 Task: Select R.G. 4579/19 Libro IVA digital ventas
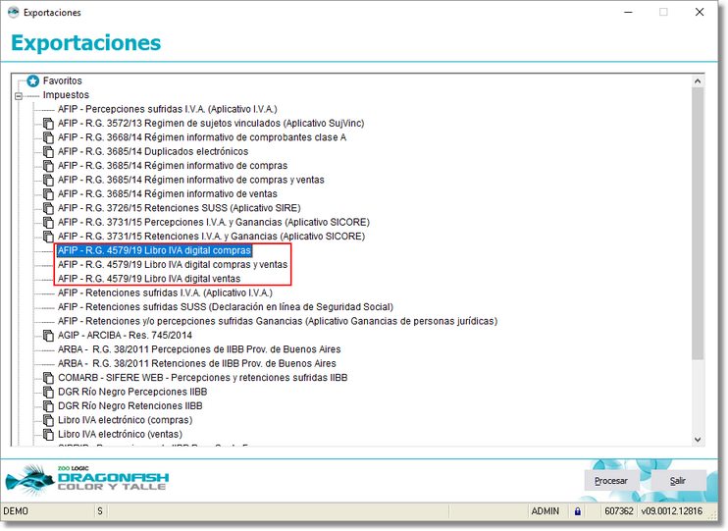click(149, 279)
